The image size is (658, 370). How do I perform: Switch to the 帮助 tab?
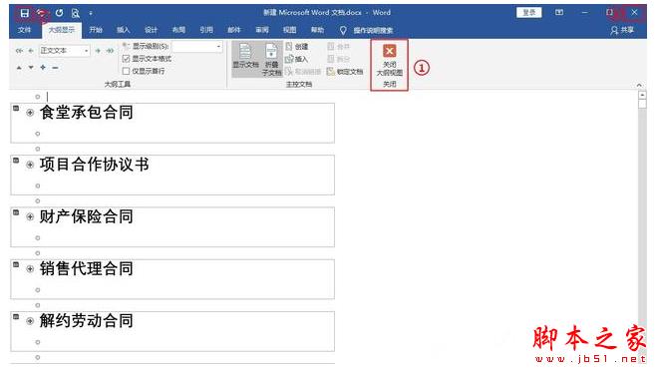click(317, 30)
